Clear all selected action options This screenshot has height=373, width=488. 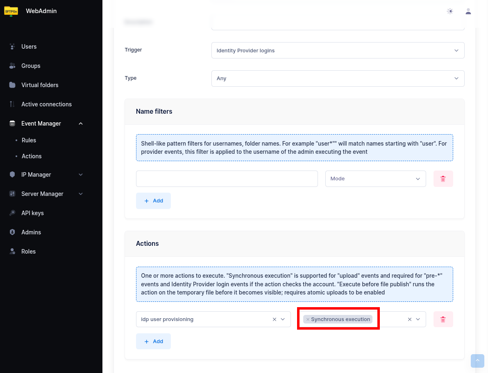[409, 319]
